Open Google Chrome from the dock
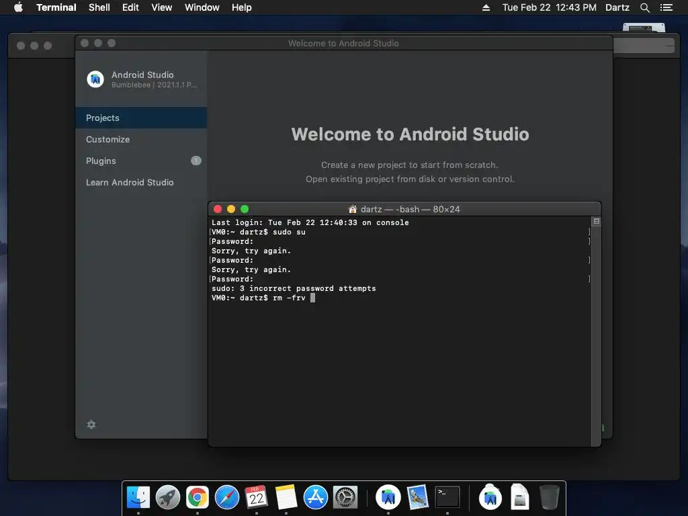The width and height of the screenshot is (688, 516). 198,497
